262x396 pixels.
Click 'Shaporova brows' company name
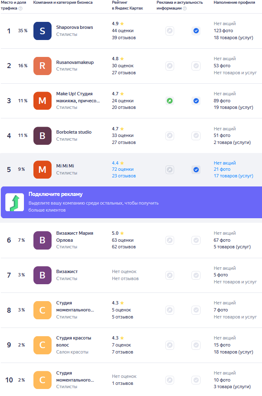[x=75, y=27]
